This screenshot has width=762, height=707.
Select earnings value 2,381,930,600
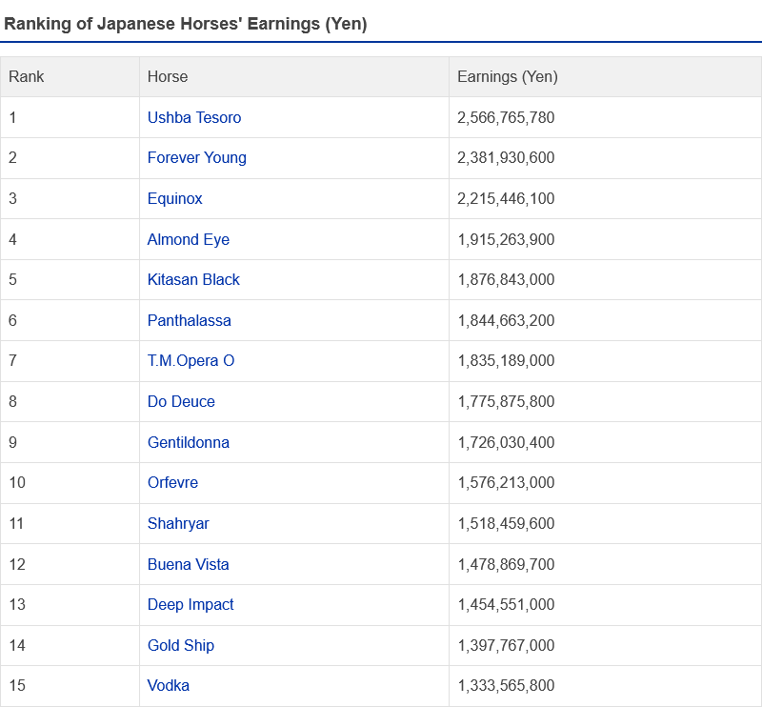506,157
